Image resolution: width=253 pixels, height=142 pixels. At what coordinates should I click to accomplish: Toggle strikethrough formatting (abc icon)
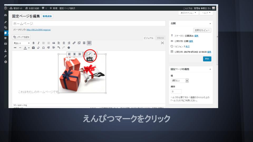click(x=15, y=48)
